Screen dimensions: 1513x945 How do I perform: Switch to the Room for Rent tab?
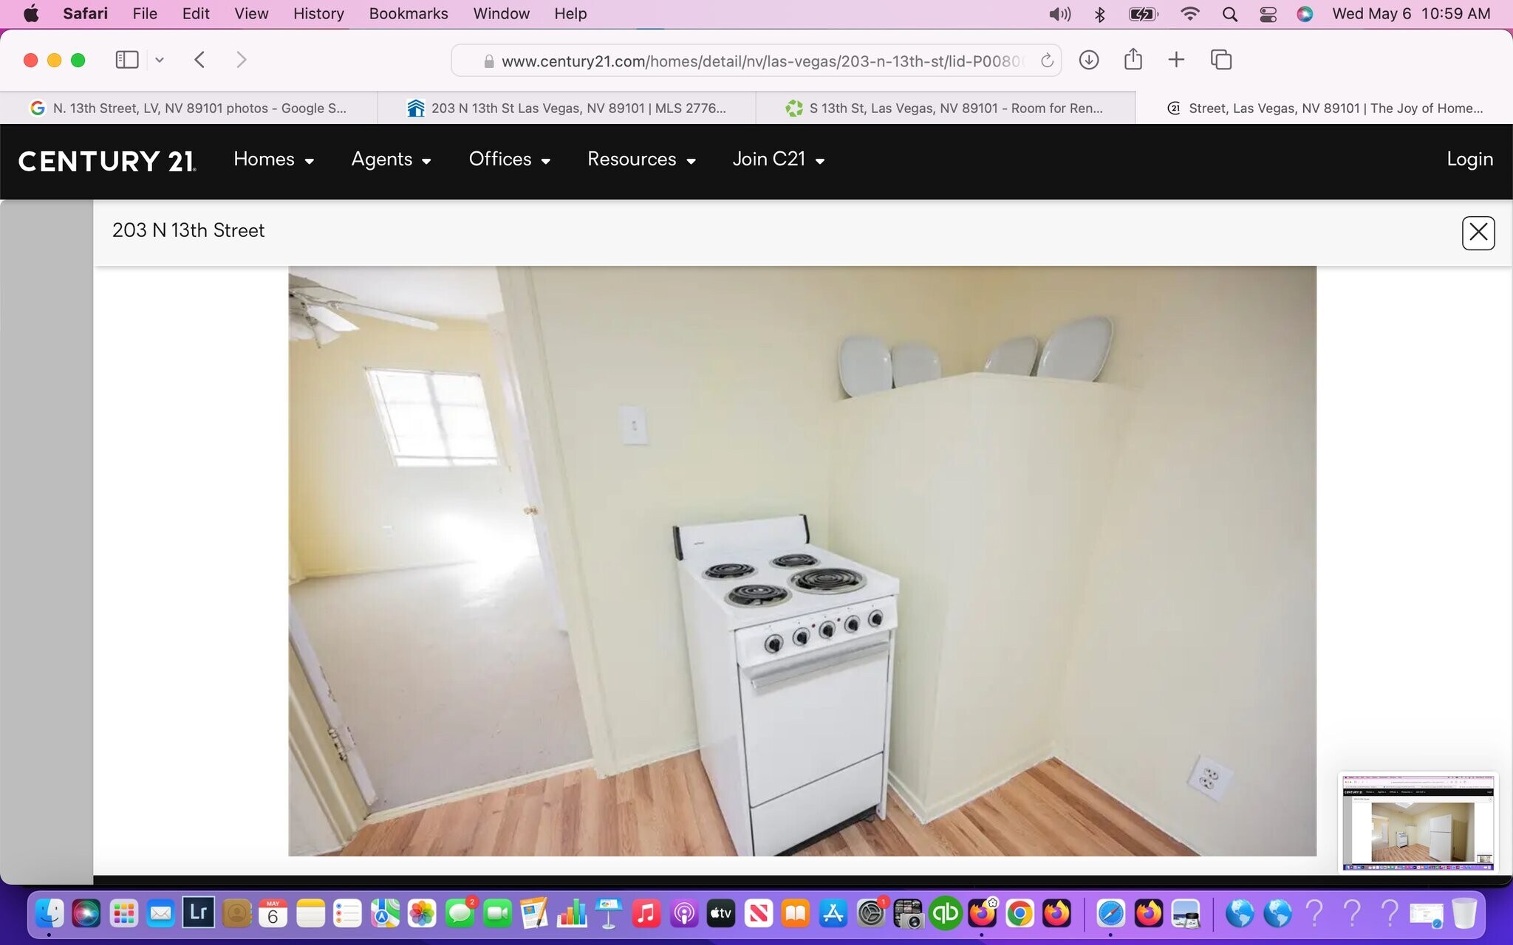945,108
